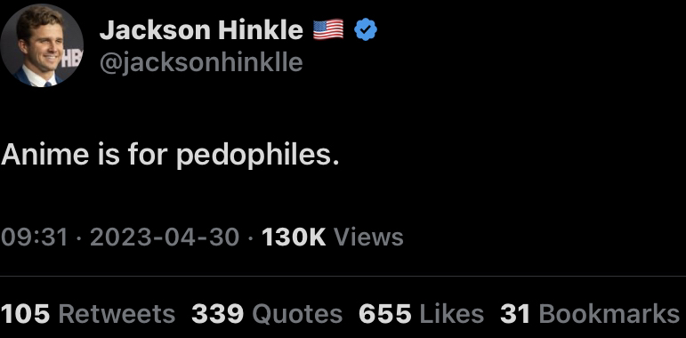This screenshot has height=338, width=686.
Task: Click the 105 retweet count number
Action: 25,313
